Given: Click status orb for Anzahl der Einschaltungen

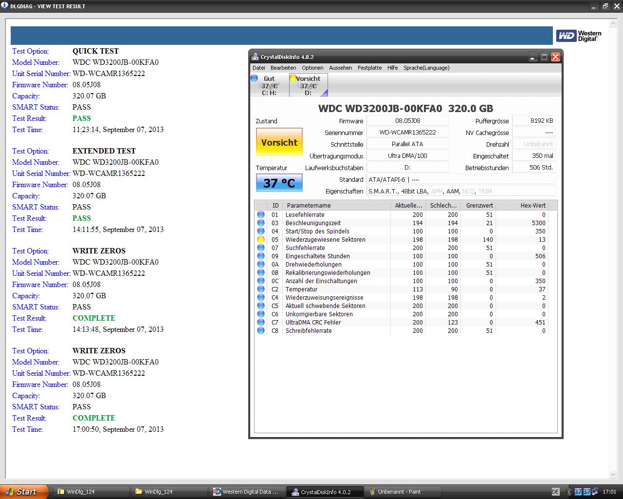Looking at the screenshot, I should click(x=261, y=281).
